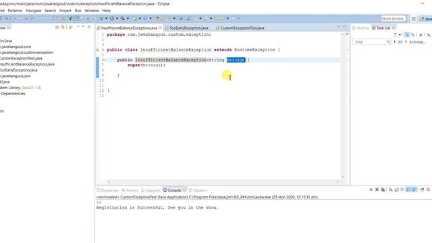This screenshot has height=243, width=432.
Task: Click the Java perspective button
Action: click(426, 18)
